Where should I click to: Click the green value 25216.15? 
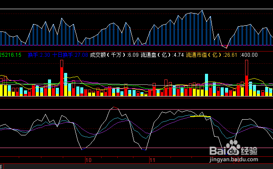click(x=10, y=55)
